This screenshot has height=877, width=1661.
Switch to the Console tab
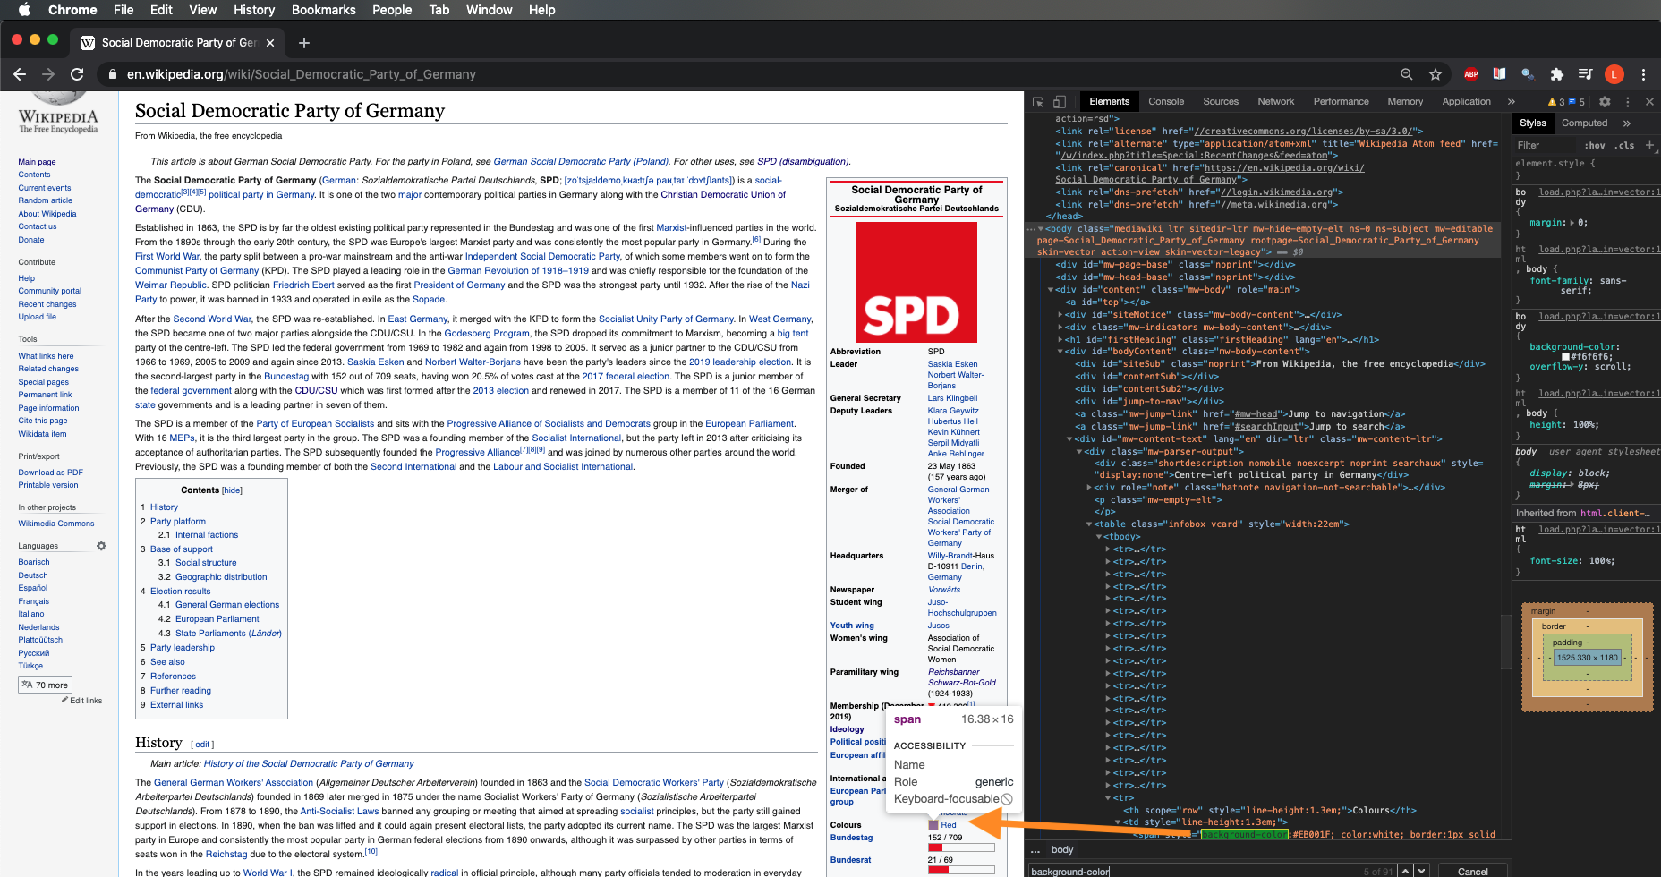[1165, 101]
